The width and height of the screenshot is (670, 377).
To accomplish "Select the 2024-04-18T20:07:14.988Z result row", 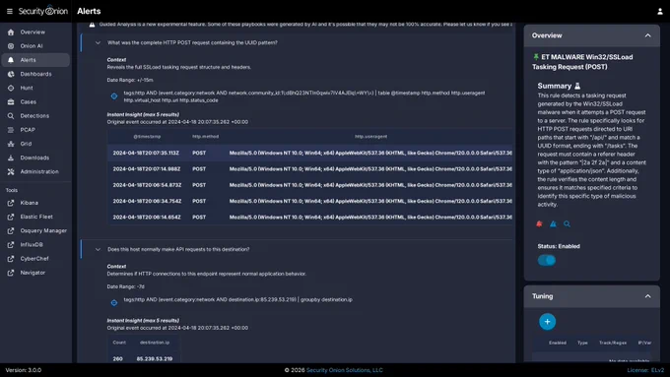I will click(309, 169).
